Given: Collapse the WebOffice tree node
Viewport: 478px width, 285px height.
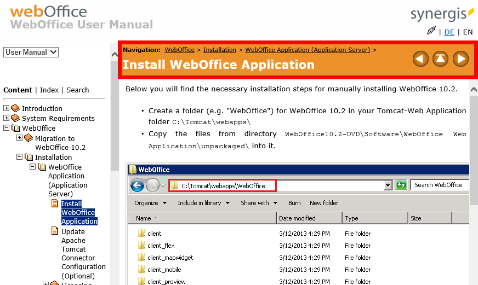Looking at the screenshot, I should 7,128.
